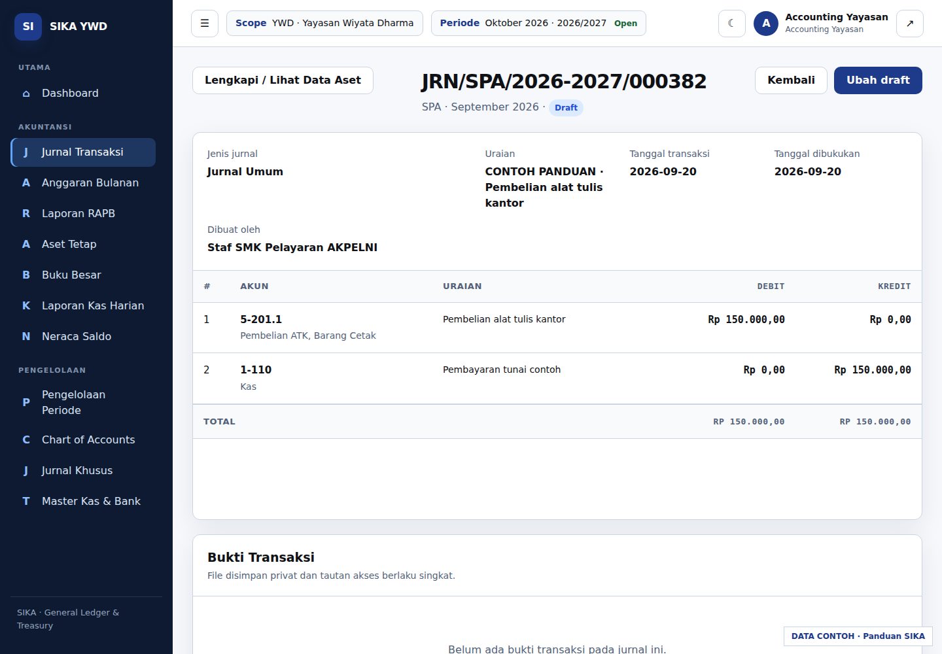Click the TOTAL row label
This screenshot has height=654, width=942.
(x=219, y=422)
